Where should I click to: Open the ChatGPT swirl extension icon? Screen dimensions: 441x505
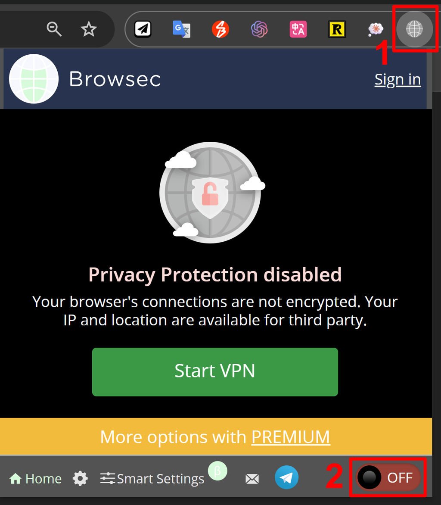pyautogui.click(x=259, y=29)
